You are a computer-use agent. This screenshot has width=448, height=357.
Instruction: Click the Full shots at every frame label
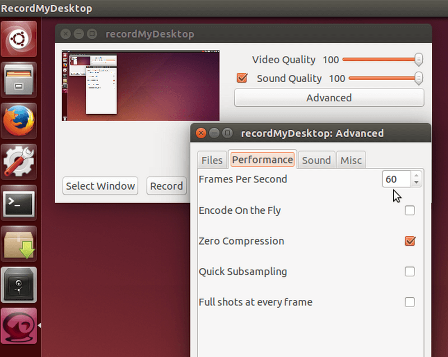[256, 302]
